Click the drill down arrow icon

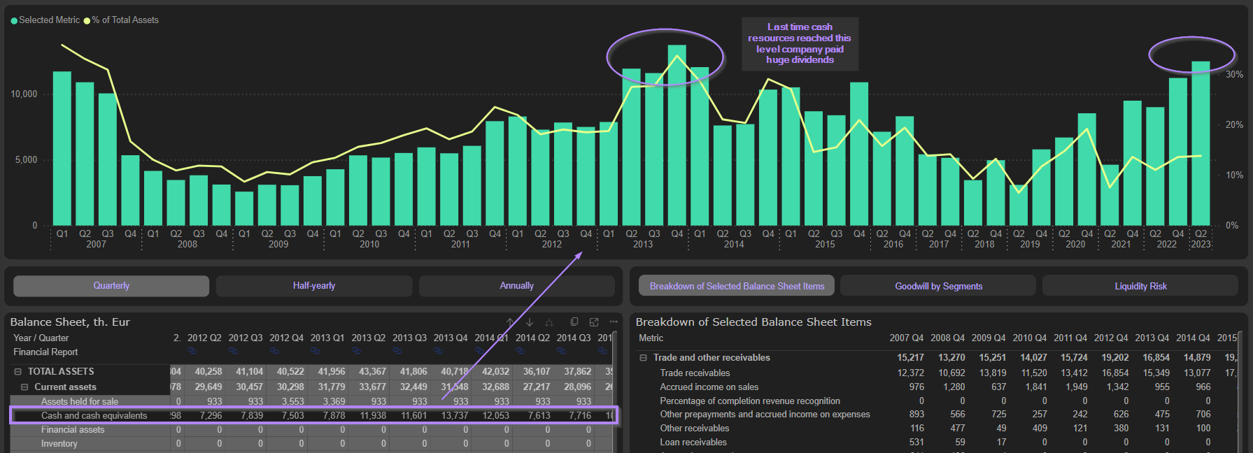530,322
